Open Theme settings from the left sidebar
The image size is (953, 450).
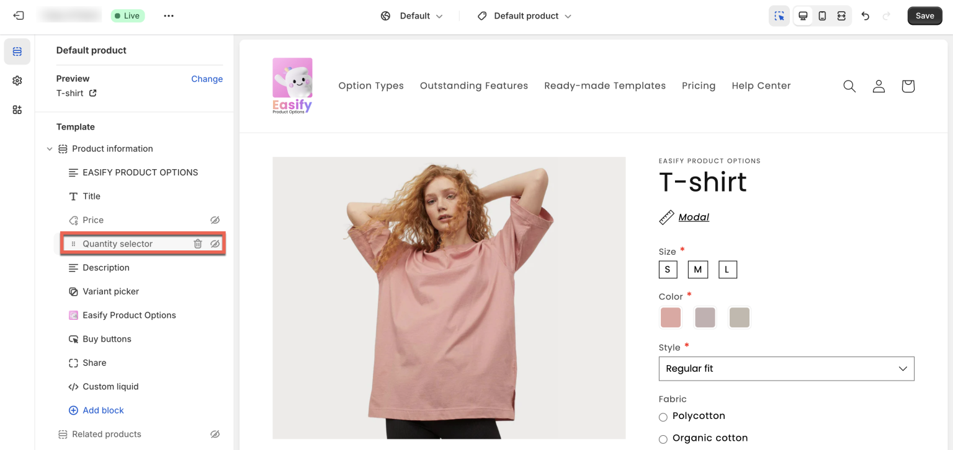[17, 80]
